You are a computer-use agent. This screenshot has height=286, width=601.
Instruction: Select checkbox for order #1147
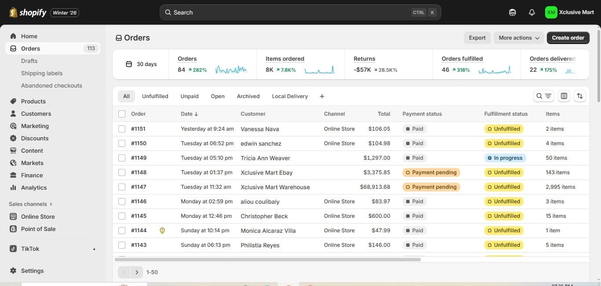122,187
